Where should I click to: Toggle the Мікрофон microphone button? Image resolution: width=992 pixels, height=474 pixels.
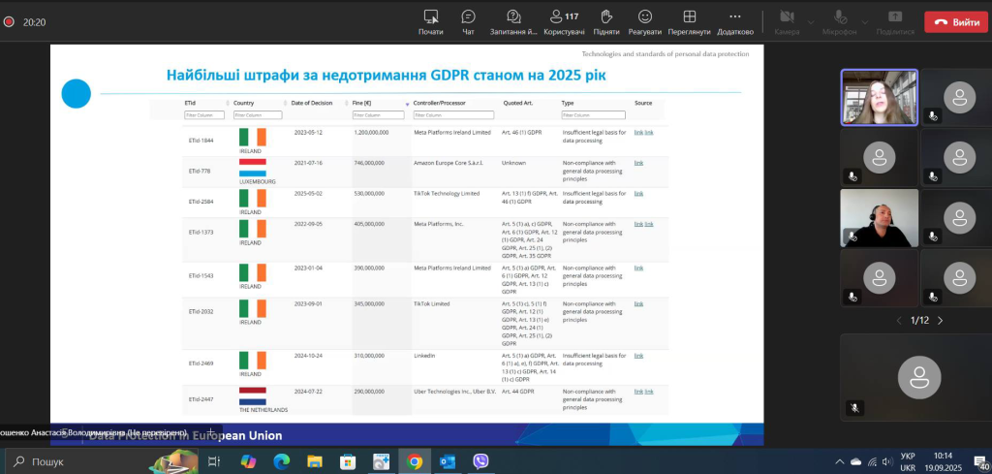pyautogui.click(x=840, y=22)
